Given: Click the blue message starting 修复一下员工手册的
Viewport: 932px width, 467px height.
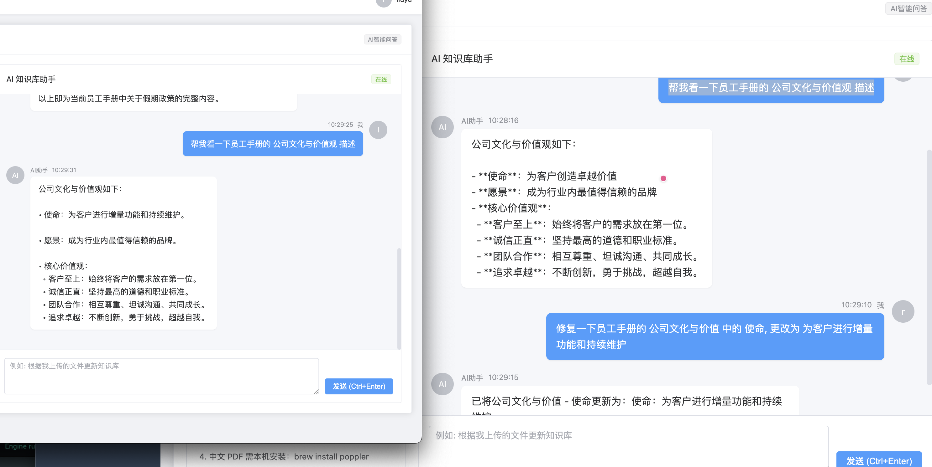Looking at the screenshot, I should pyautogui.click(x=715, y=336).
